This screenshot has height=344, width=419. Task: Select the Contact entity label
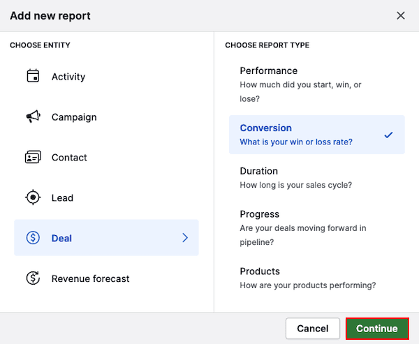click(x=70, y=158)
